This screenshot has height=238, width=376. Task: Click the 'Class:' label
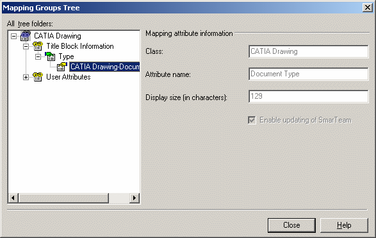click(154, 51)
